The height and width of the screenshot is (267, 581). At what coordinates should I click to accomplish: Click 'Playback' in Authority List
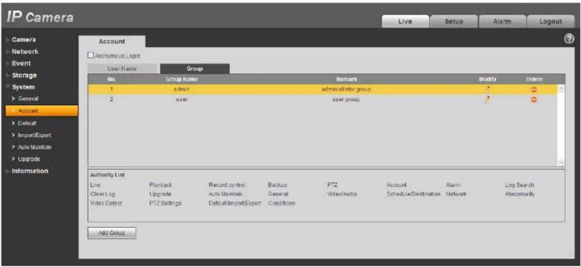tap(161, 185)
